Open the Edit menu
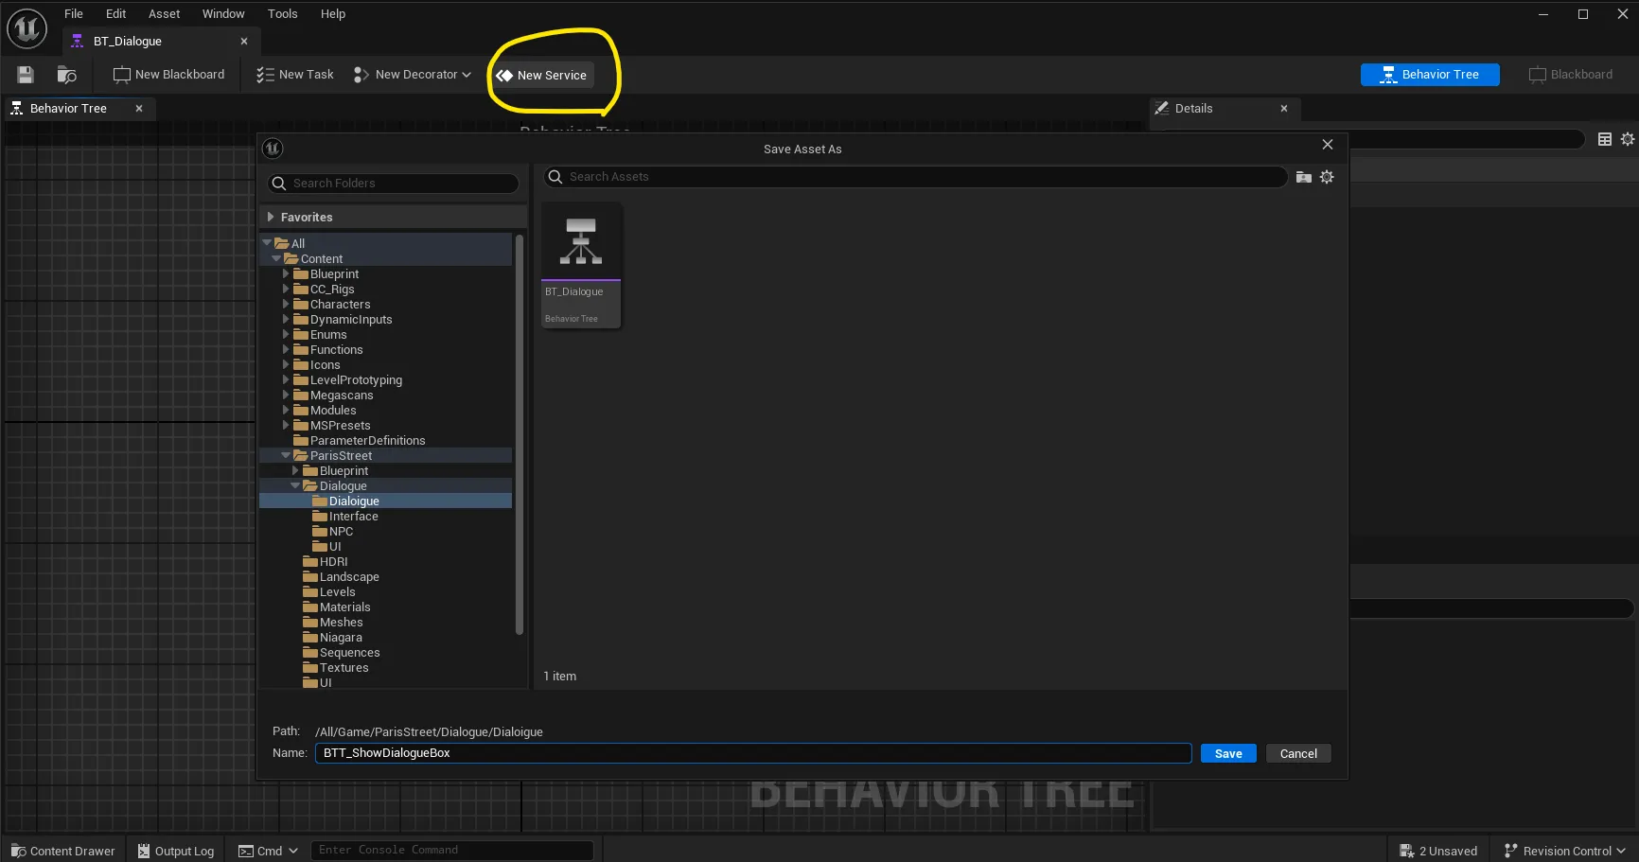 click(116, 14)
